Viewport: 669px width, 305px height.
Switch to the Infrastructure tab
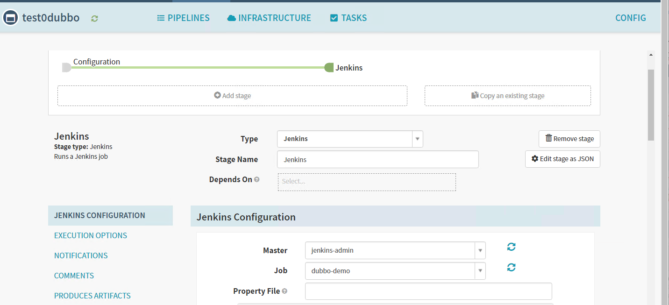point(269,18)
